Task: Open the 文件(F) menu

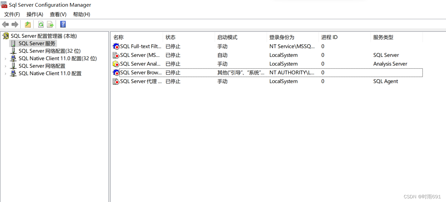Action: [x=12, y=14]
